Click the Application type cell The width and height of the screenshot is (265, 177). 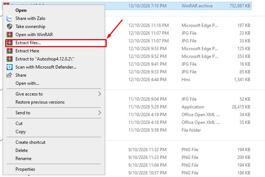[193, 107]
